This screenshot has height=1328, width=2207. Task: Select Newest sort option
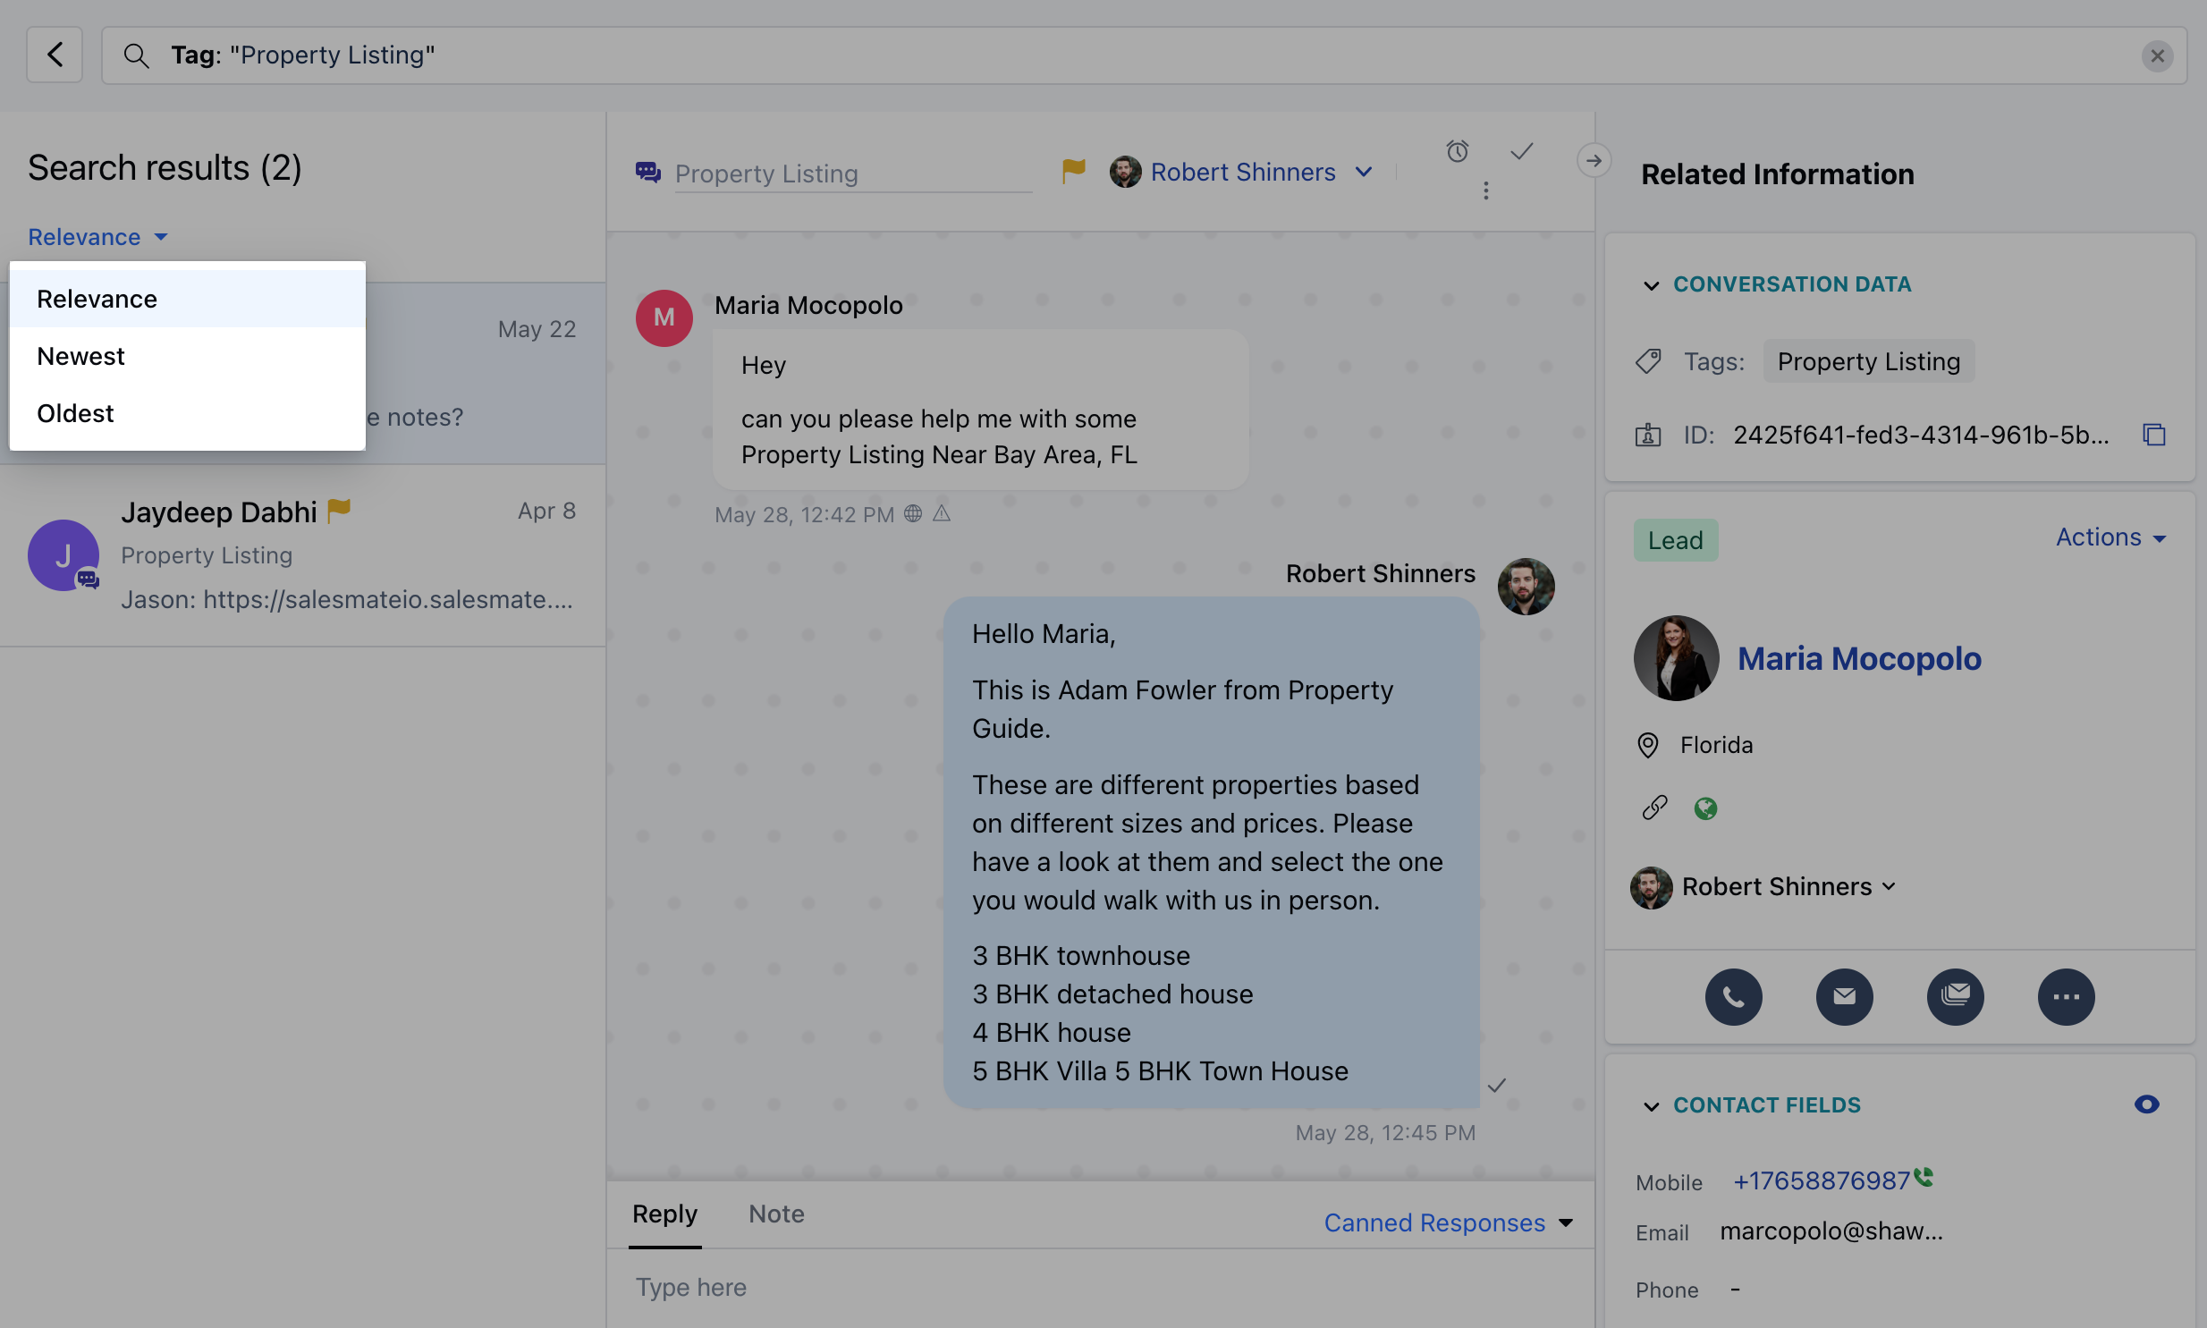click(x=80, y=356)
